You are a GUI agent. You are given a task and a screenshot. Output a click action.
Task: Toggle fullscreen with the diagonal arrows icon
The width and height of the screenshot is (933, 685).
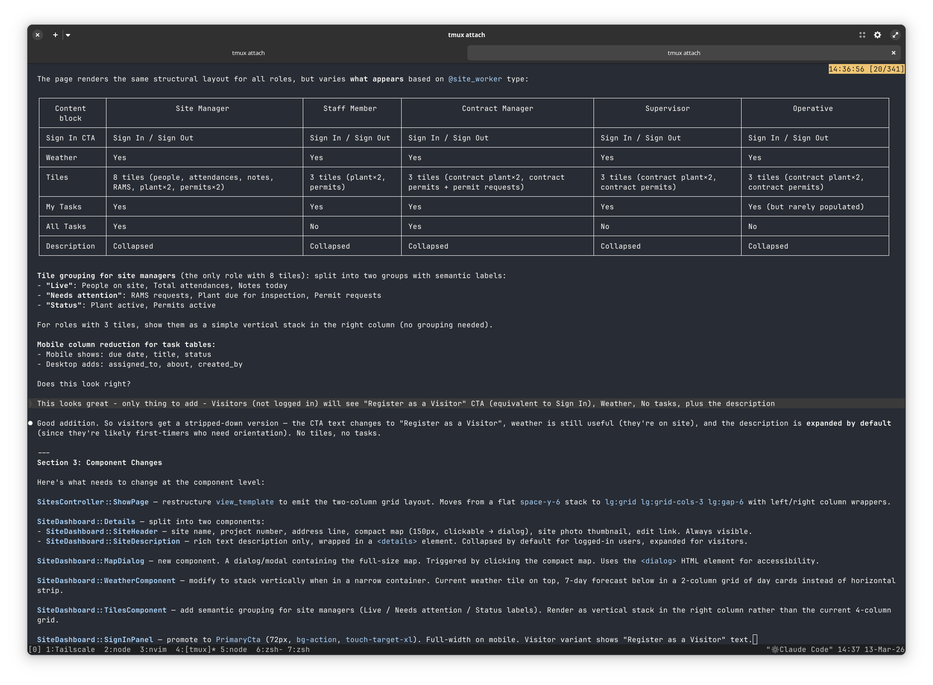(895, 35)
